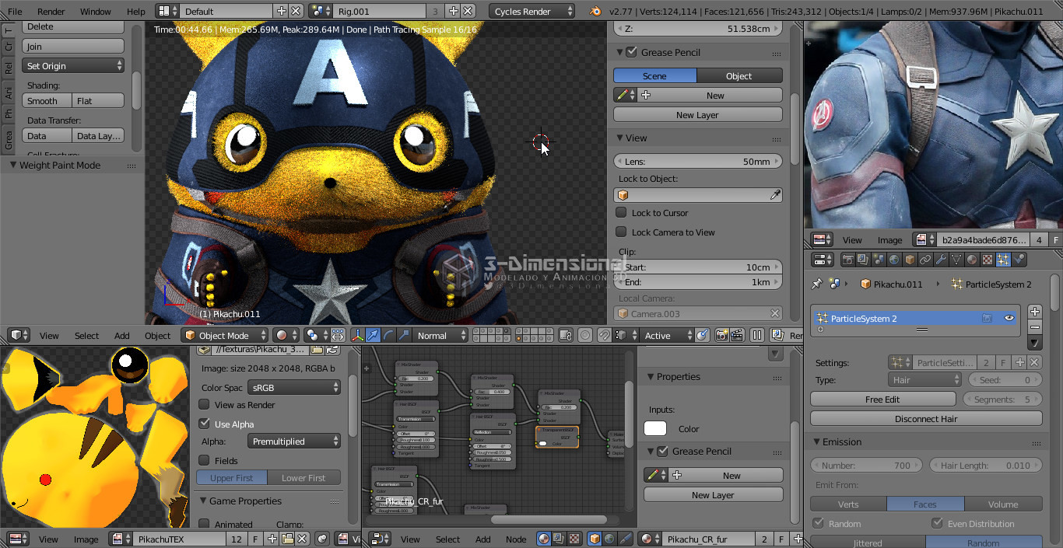Click the OpenGL render image camera icon
Viewport: 1063px width, 548px height.
(721, 335)
